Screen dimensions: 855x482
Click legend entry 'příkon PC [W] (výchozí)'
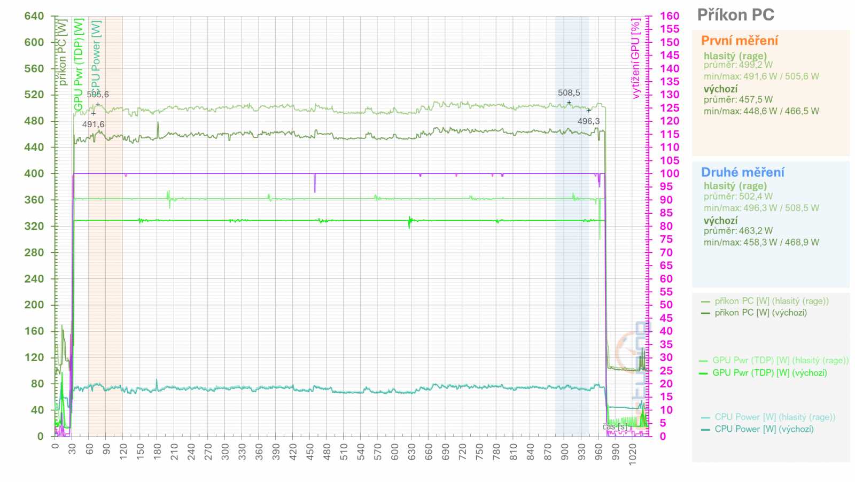pyautogui.click(x=761, y=313)
